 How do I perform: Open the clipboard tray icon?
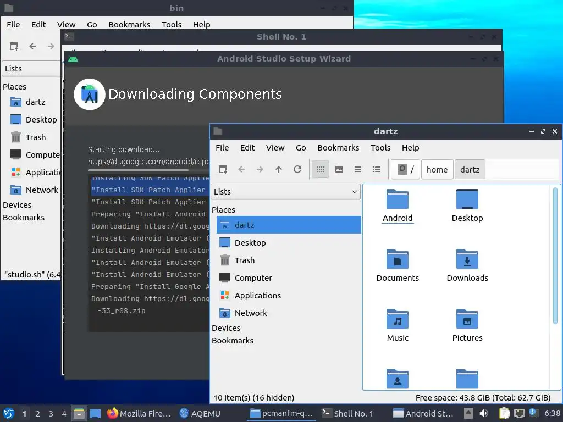pyautogui.click(x=505, y=413)
